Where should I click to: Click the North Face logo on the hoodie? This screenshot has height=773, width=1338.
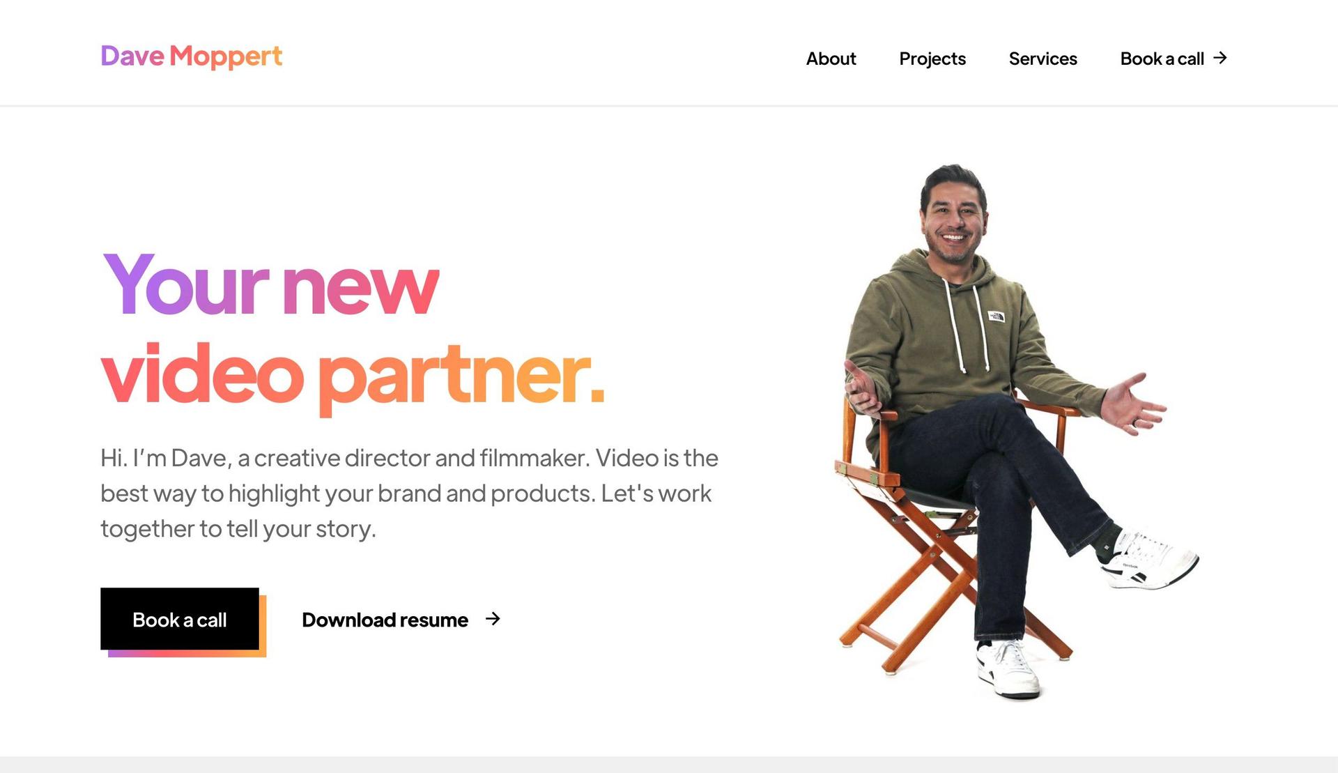(x=997, y=316)
